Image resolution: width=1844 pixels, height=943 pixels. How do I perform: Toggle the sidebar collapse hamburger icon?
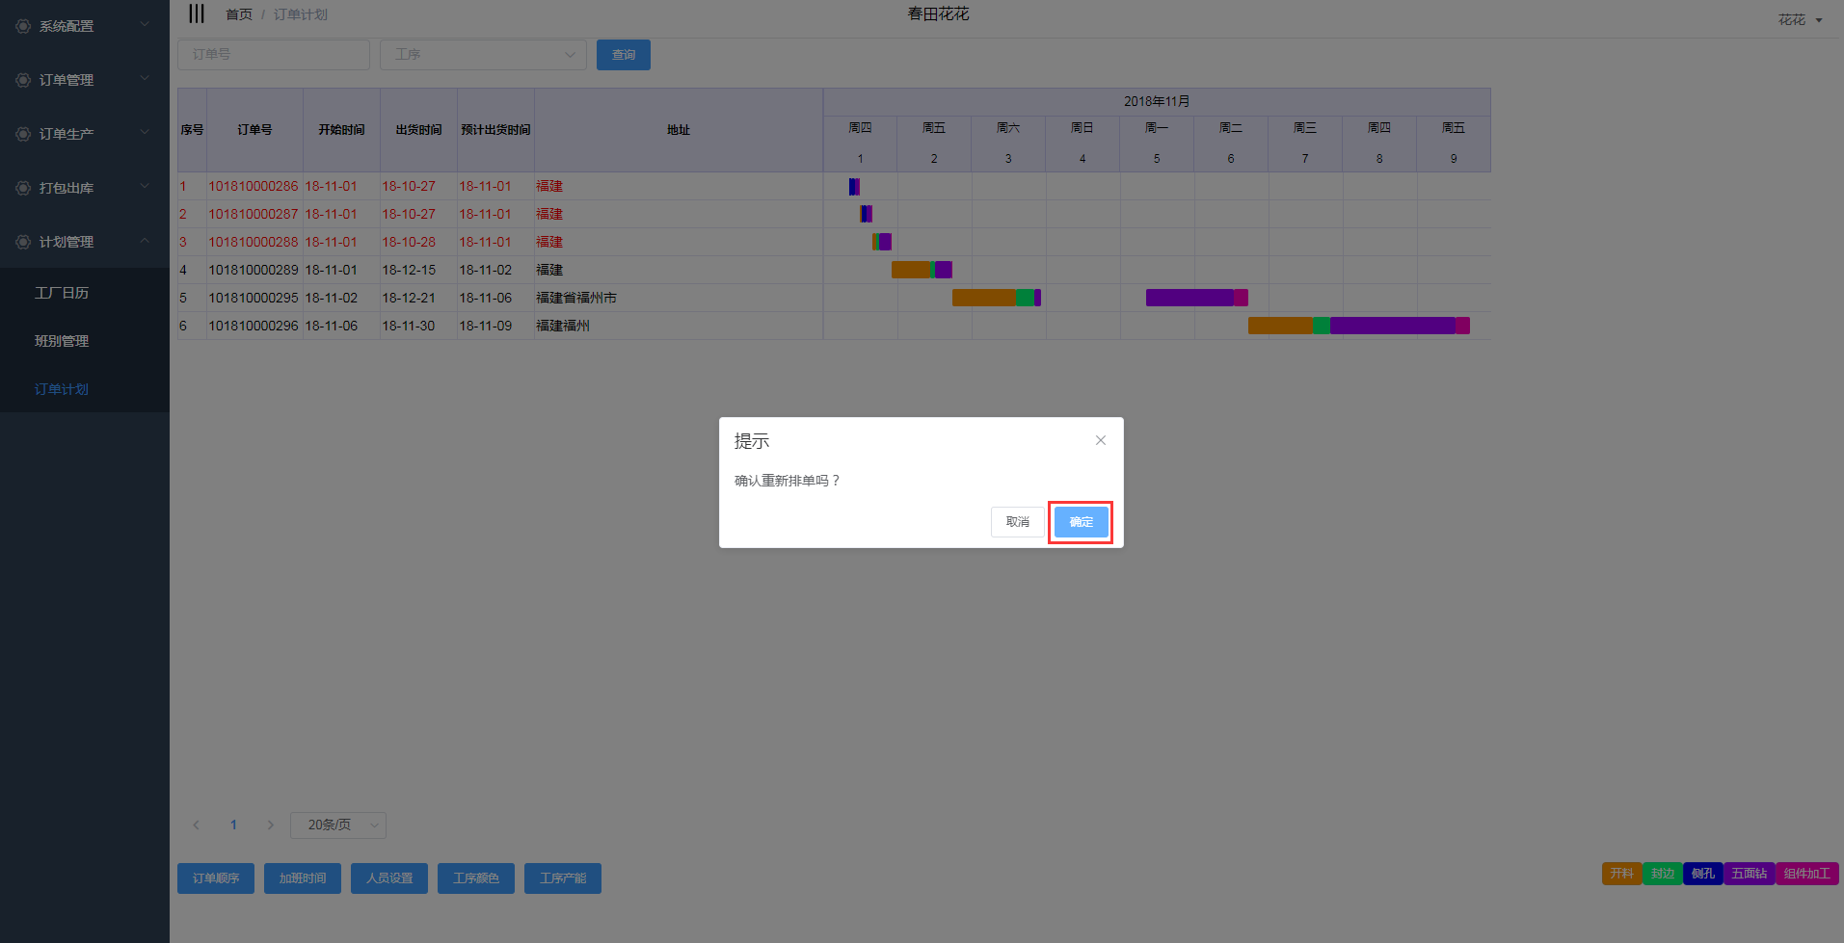197,13
